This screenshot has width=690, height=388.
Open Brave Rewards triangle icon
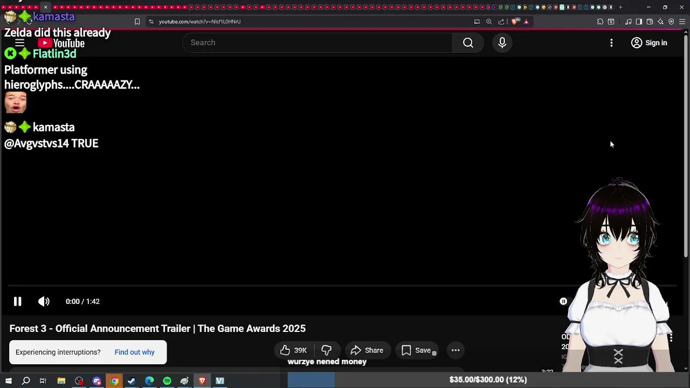click(526, 22)
